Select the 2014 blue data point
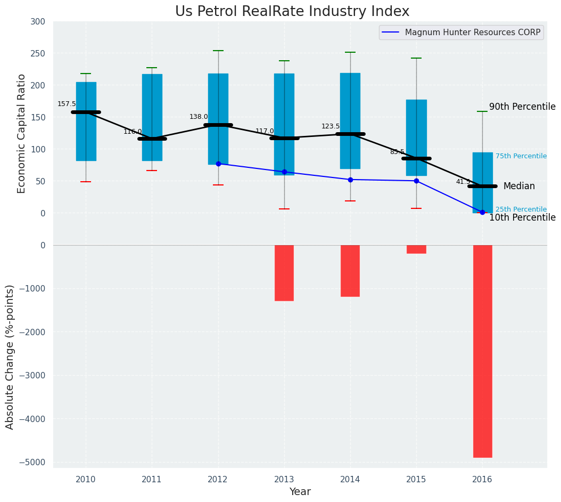Viewport: 561px width, 502px height. pos(350,180)
